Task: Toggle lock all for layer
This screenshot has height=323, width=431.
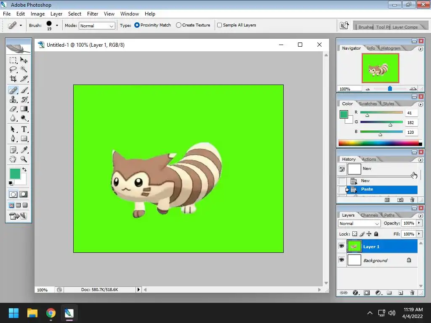Action: pyautogui.click(x=376, y=234)
